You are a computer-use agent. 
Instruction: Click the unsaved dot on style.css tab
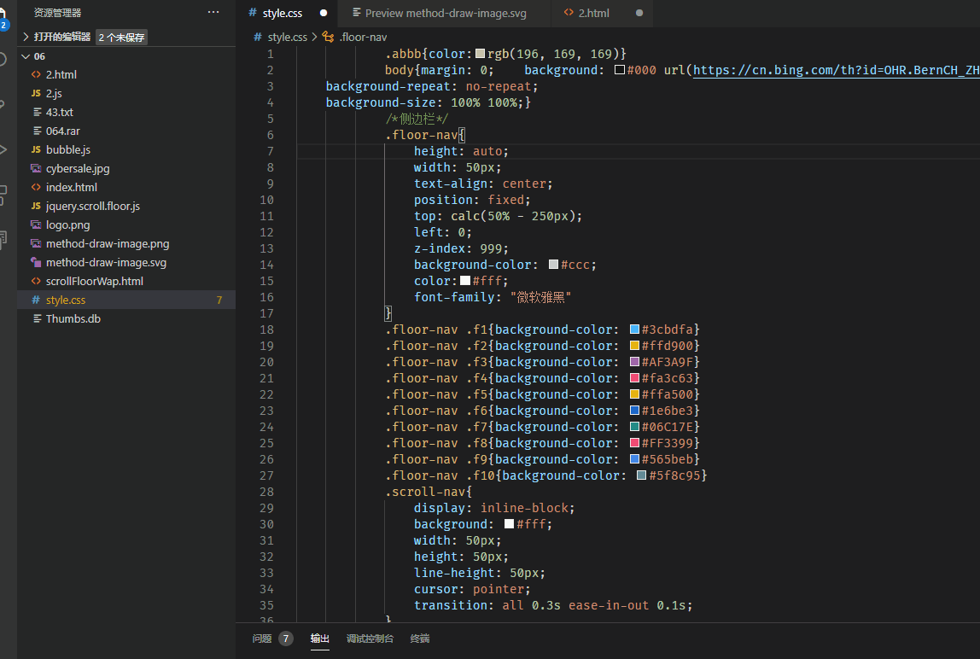[324, 13]
